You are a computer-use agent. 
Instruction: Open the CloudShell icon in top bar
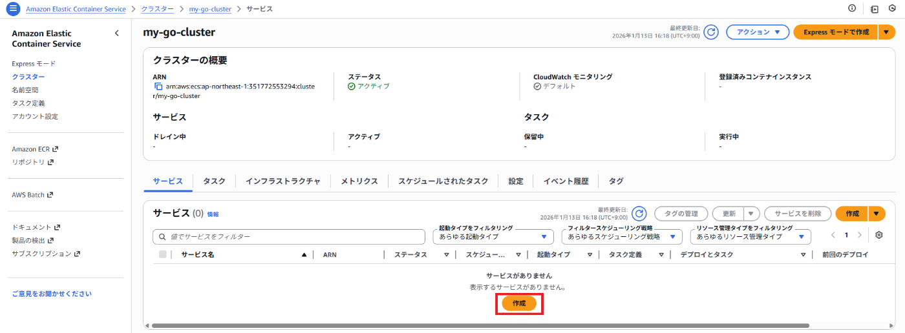[x=875, y=9]
